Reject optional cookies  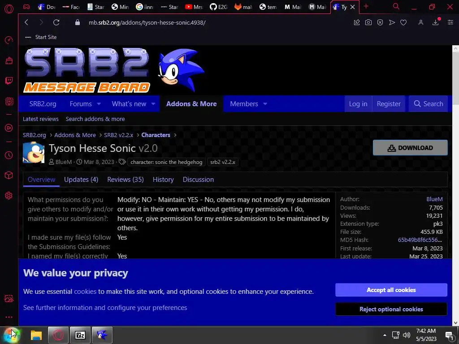click(391, 309)
